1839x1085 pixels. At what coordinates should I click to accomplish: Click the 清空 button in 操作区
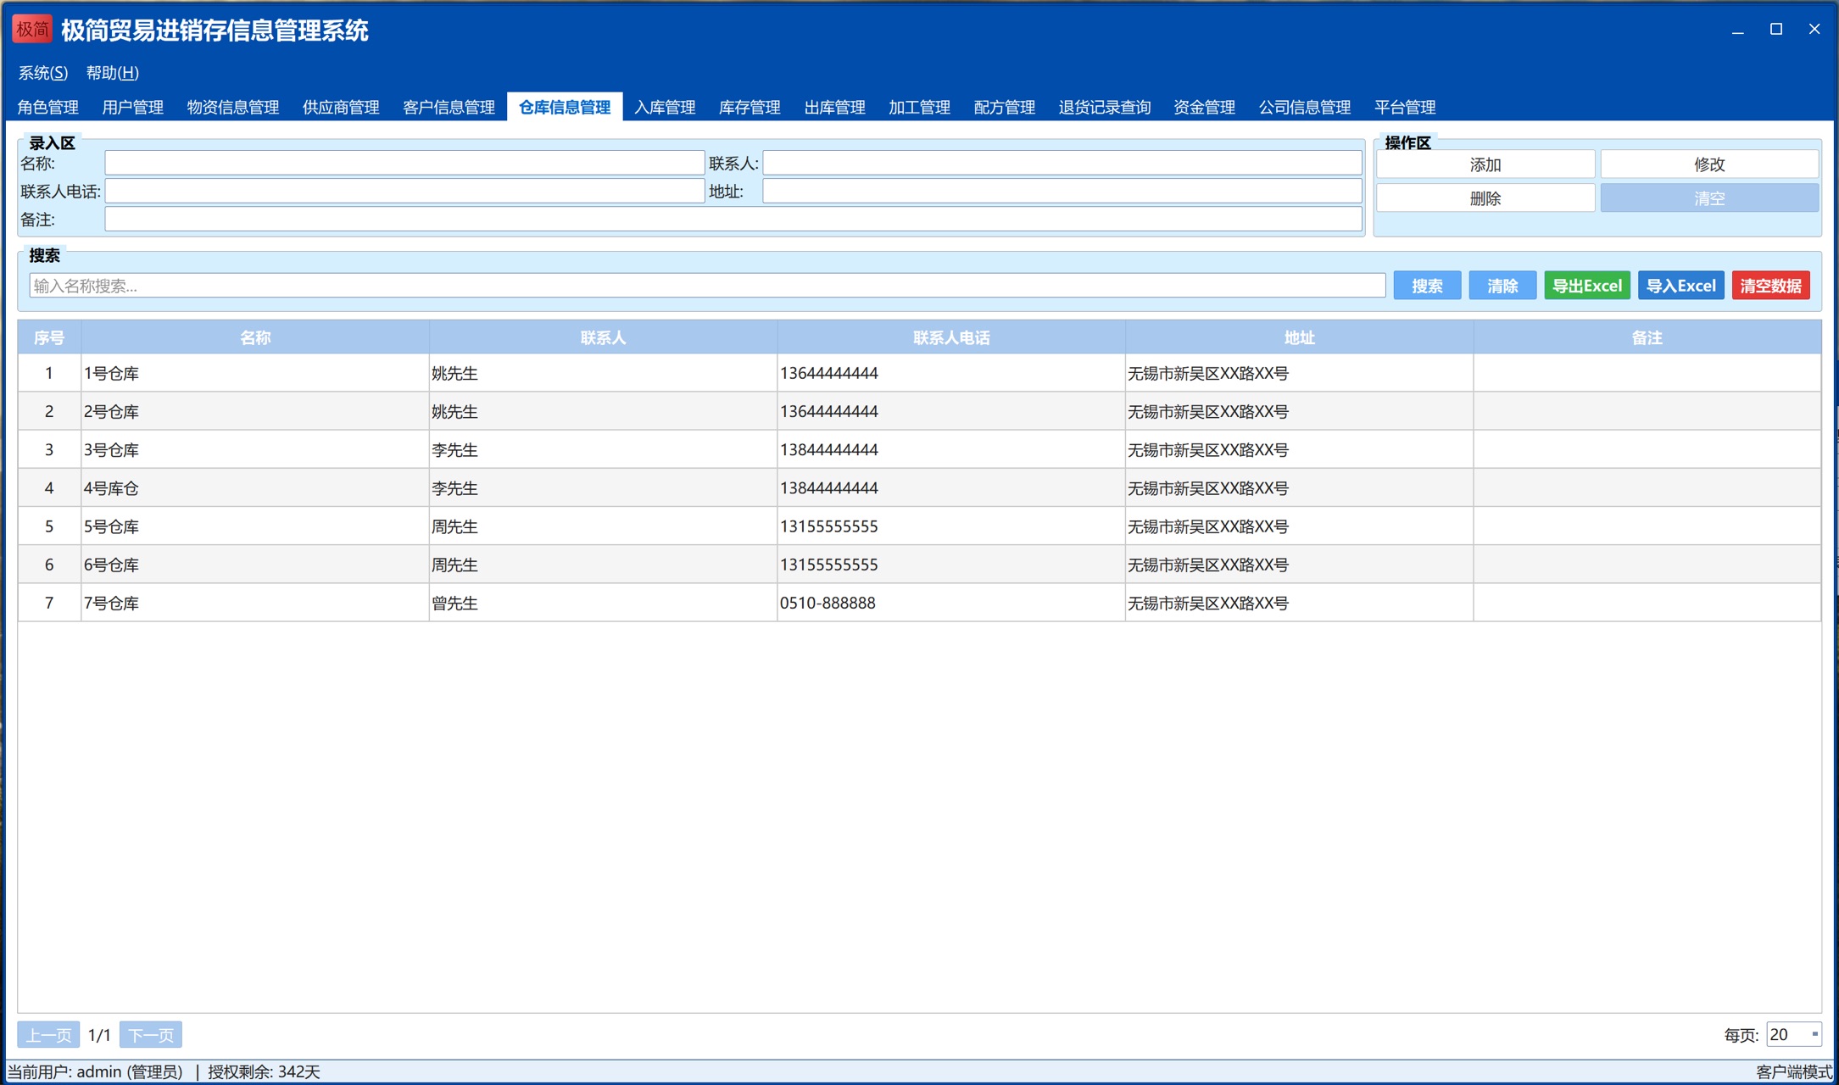tap(1709, 198)
